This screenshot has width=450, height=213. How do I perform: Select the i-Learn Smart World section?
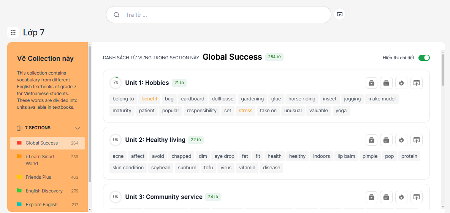[x=40, y=160]
